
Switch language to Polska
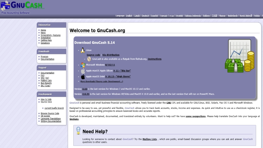click(x=257, y=15)
